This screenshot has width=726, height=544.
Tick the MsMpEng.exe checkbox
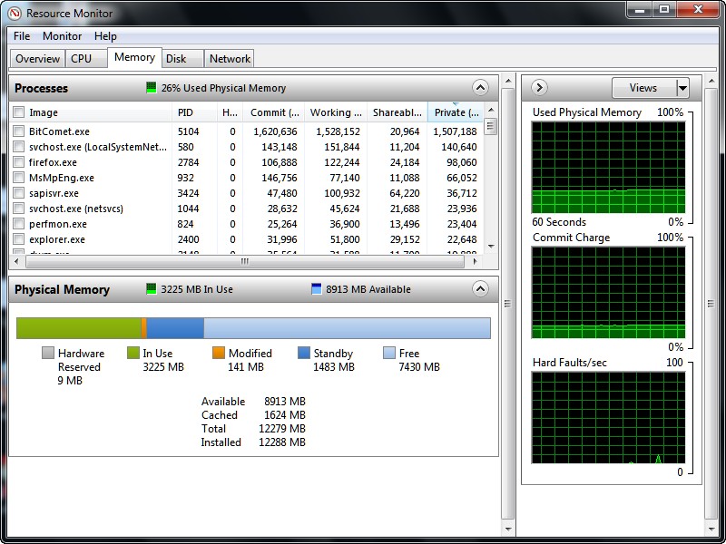tap(19, 178)
